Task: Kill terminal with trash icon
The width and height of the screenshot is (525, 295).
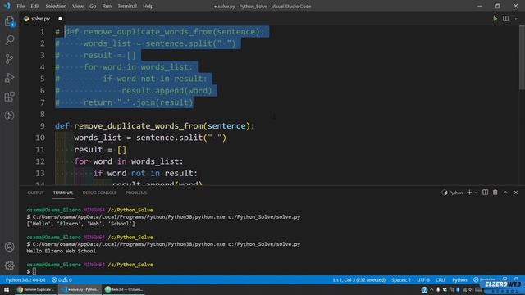Action: coord(495,193)
